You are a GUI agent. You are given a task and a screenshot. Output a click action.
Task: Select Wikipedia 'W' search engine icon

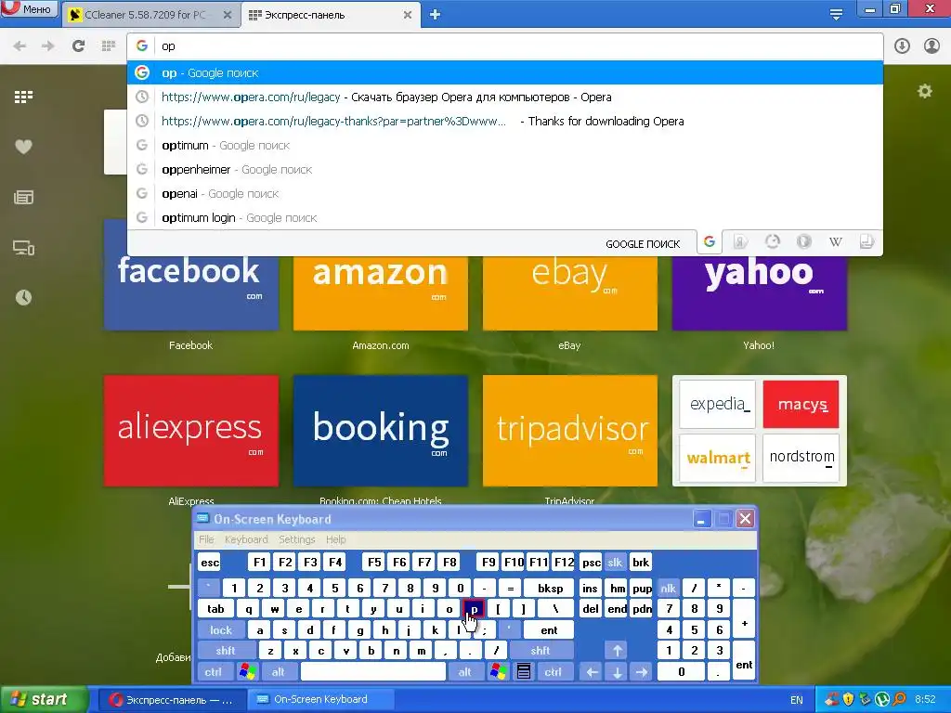pyautogui.click(x=835, y=242)
